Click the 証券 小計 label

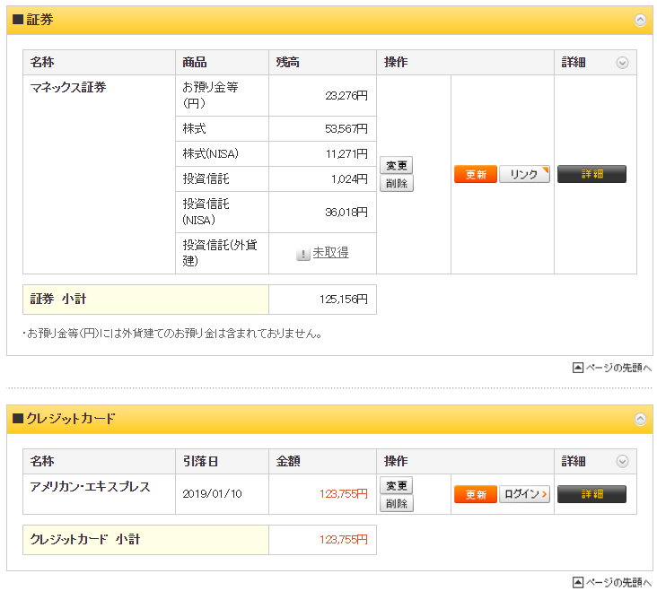tap(57, 300)
